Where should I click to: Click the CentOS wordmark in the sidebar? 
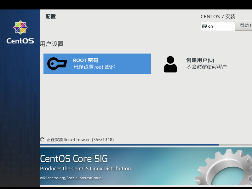pyautogui.click(x=20, y=41)
